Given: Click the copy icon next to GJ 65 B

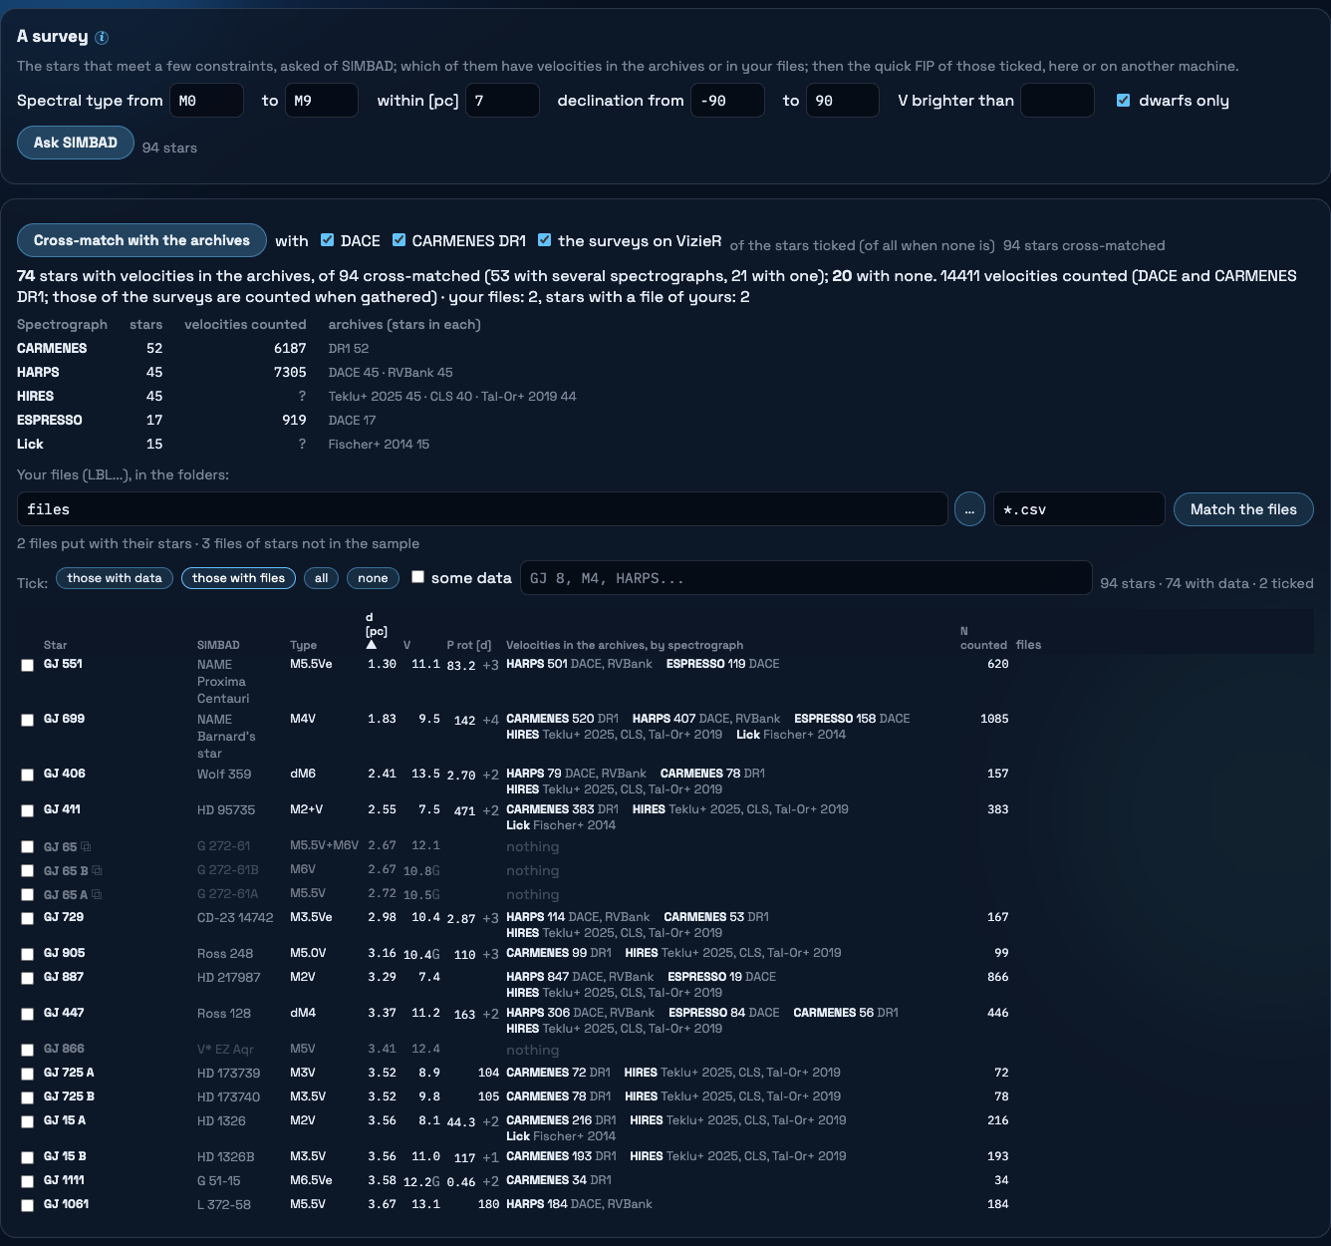Looking at the screenshot, I should point(97,871).
